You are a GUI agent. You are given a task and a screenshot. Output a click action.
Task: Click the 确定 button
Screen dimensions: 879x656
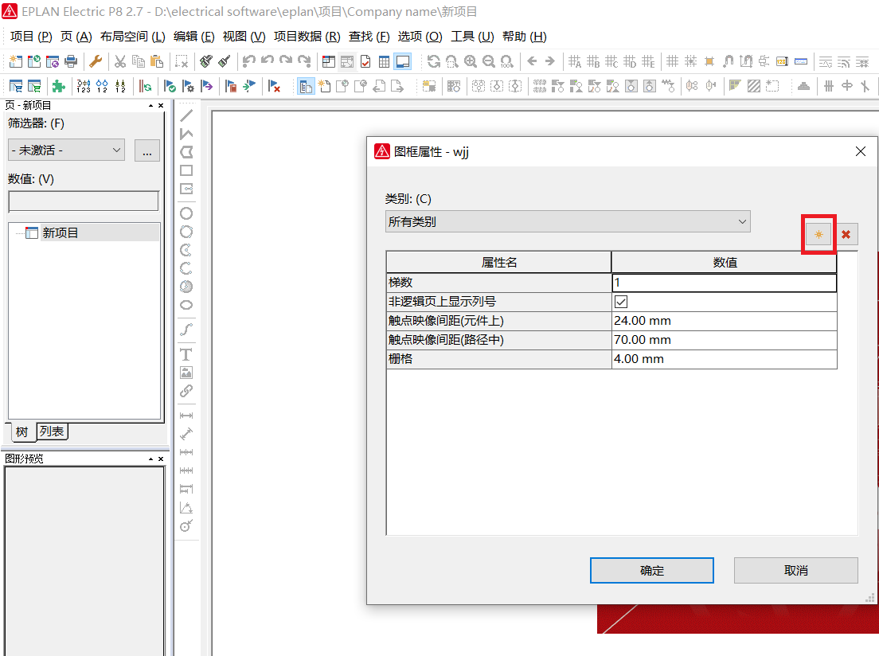[x=651, y=570]
